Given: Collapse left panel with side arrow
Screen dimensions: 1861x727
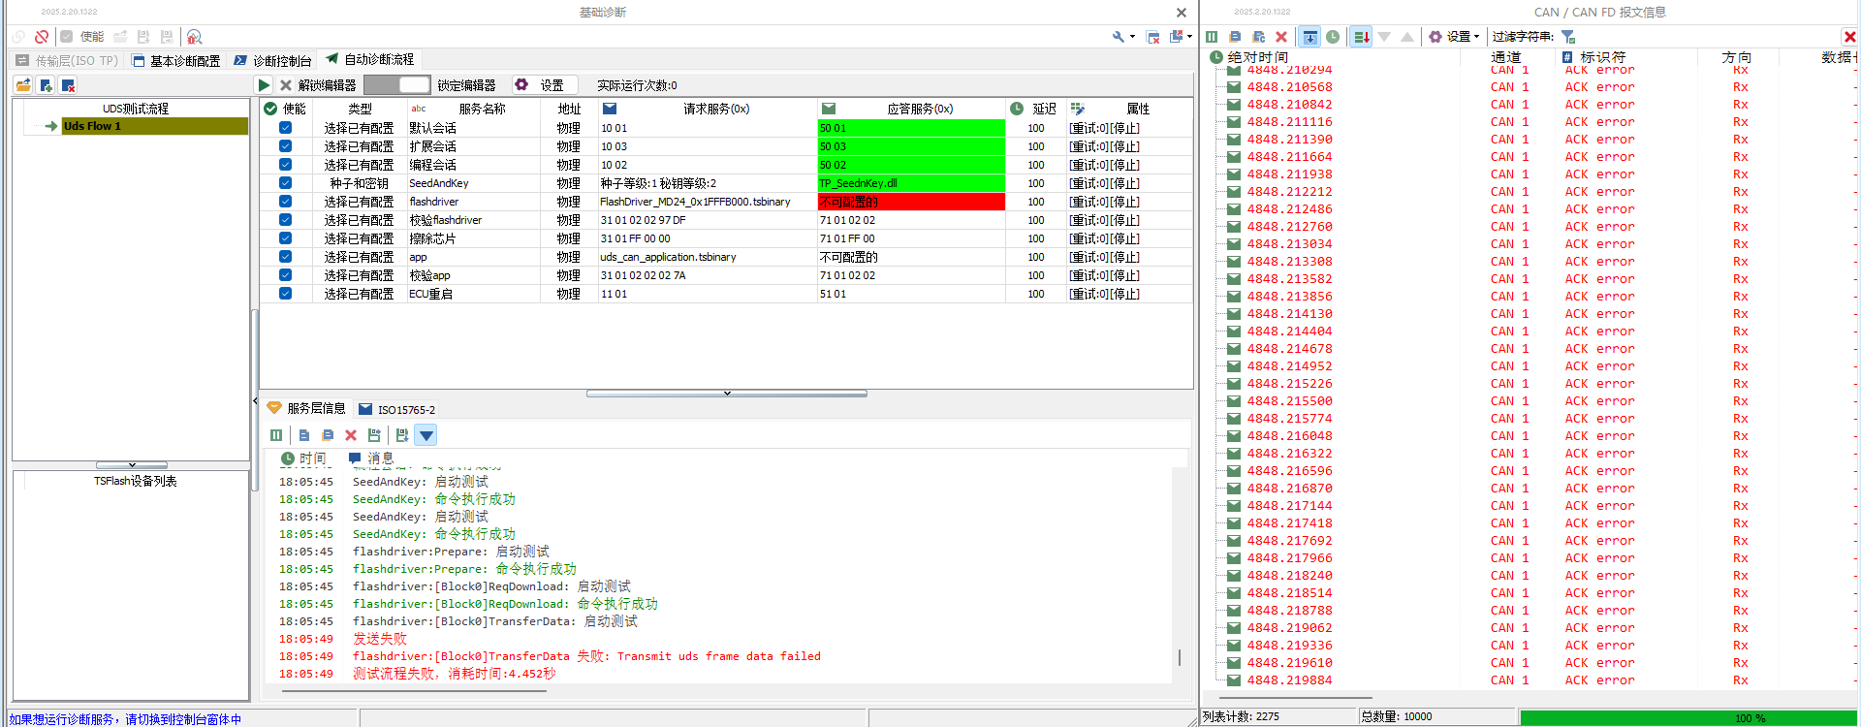Looking at the screenshot, I should pyautogui.click(x=255, y=400).
